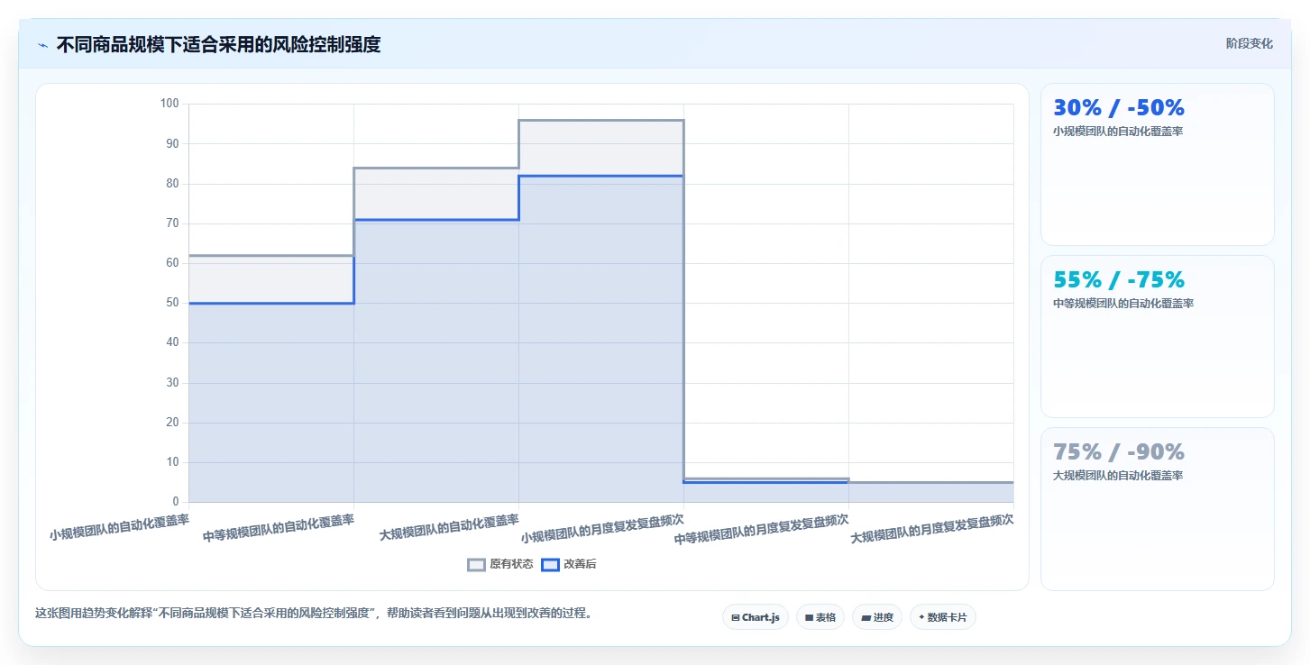Click x-axis label 中等规模团队的自动化覆盖率
Image resolution: width=1310 pixels, height=665 pixels.
click(x=279, y=527)
